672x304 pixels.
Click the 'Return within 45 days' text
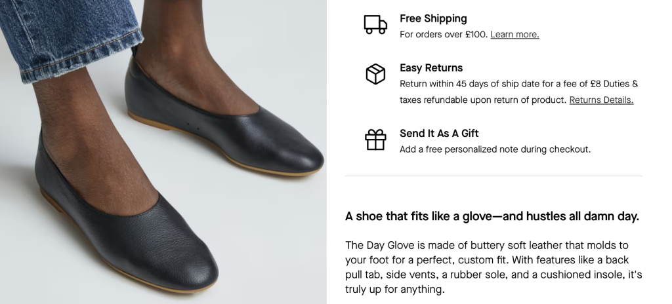pyautogui.click(x=518, y=92)
